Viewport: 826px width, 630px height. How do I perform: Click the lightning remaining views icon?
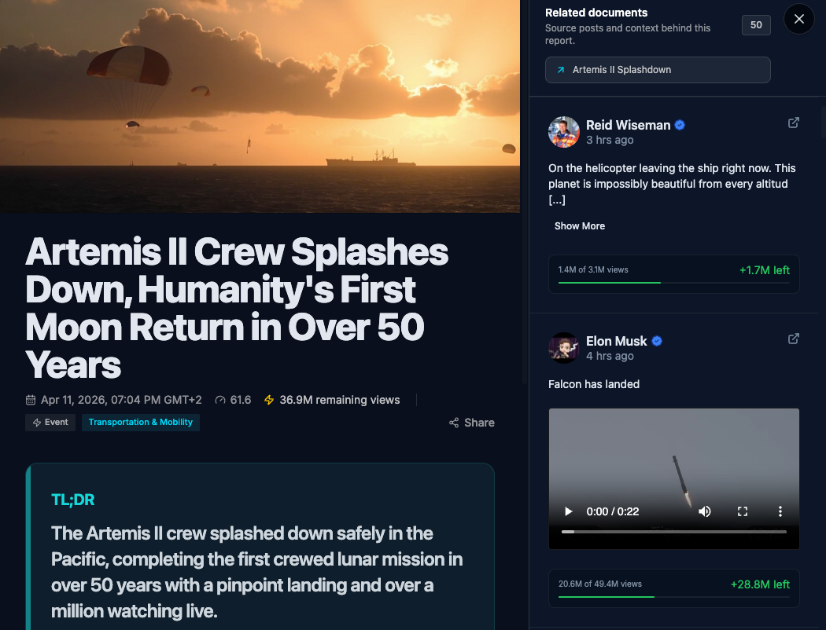click(x=269, y=400)
